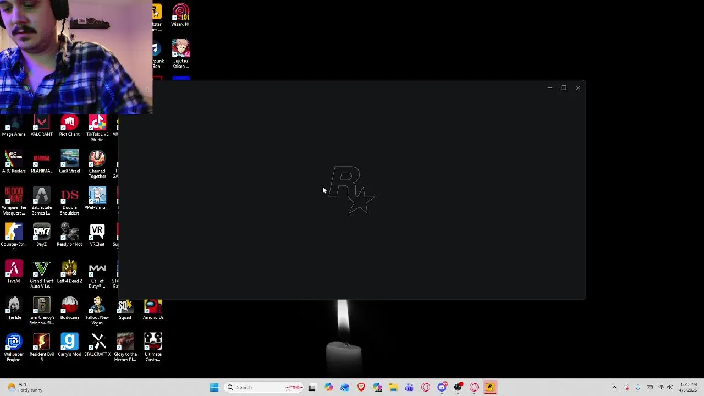Maximize the Rockstar Games Launcher window

click(564, 87)
